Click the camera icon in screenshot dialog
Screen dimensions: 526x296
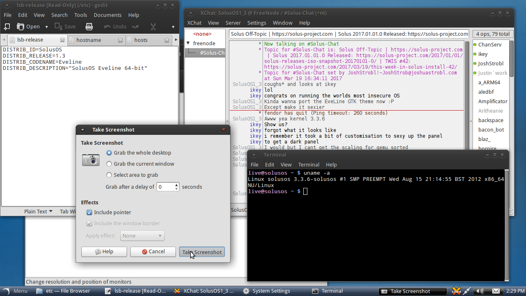tap(91, 160)
